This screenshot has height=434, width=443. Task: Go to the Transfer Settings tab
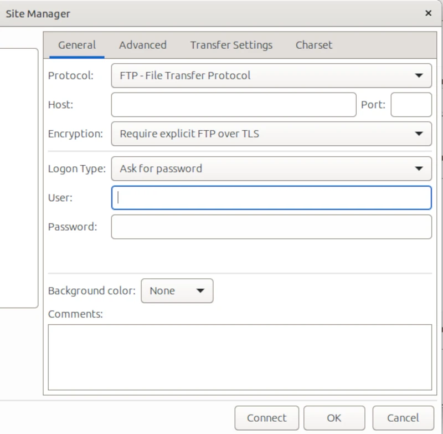coord(231,45)
